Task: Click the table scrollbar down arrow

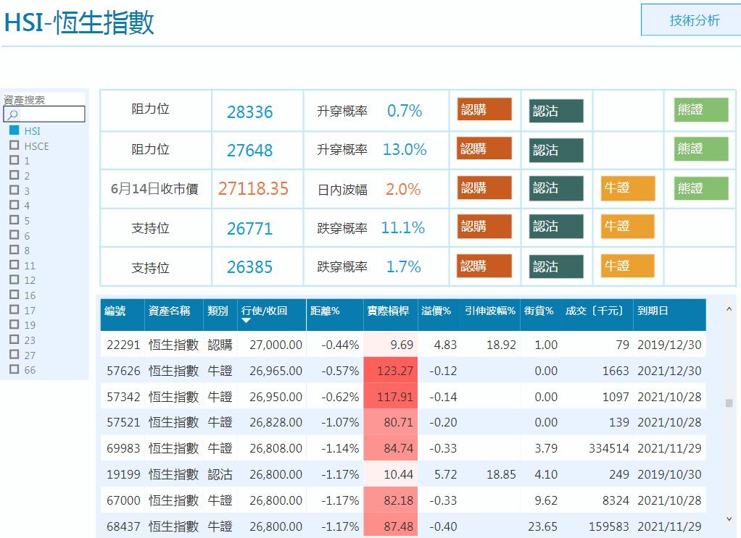Action: (729, 519)
